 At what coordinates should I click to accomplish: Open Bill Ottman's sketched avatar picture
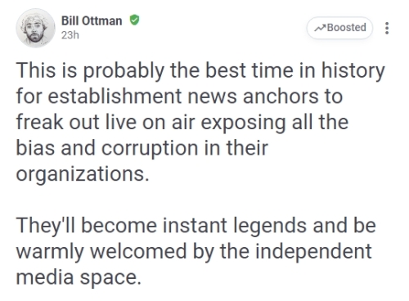pyautogui.click(x=35, y=28)
